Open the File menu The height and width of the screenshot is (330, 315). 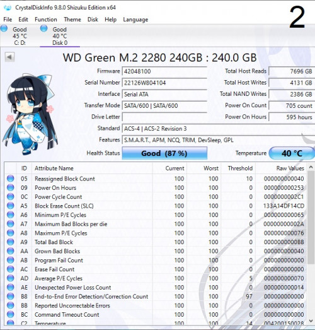coord(8,20)
